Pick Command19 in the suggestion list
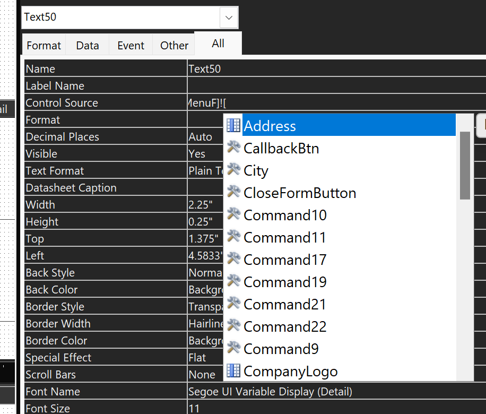Image resolution: width=486 pixels, height=414 pixels. 285,282
